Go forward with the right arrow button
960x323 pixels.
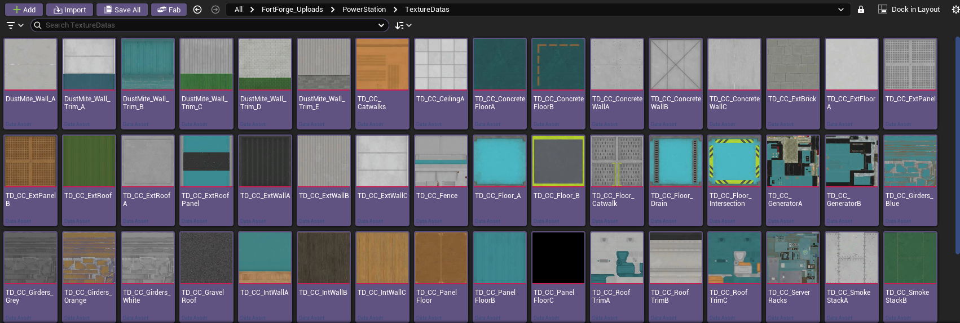215,10
